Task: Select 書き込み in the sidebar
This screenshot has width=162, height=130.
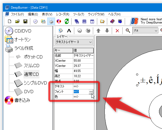Action: 22,100
